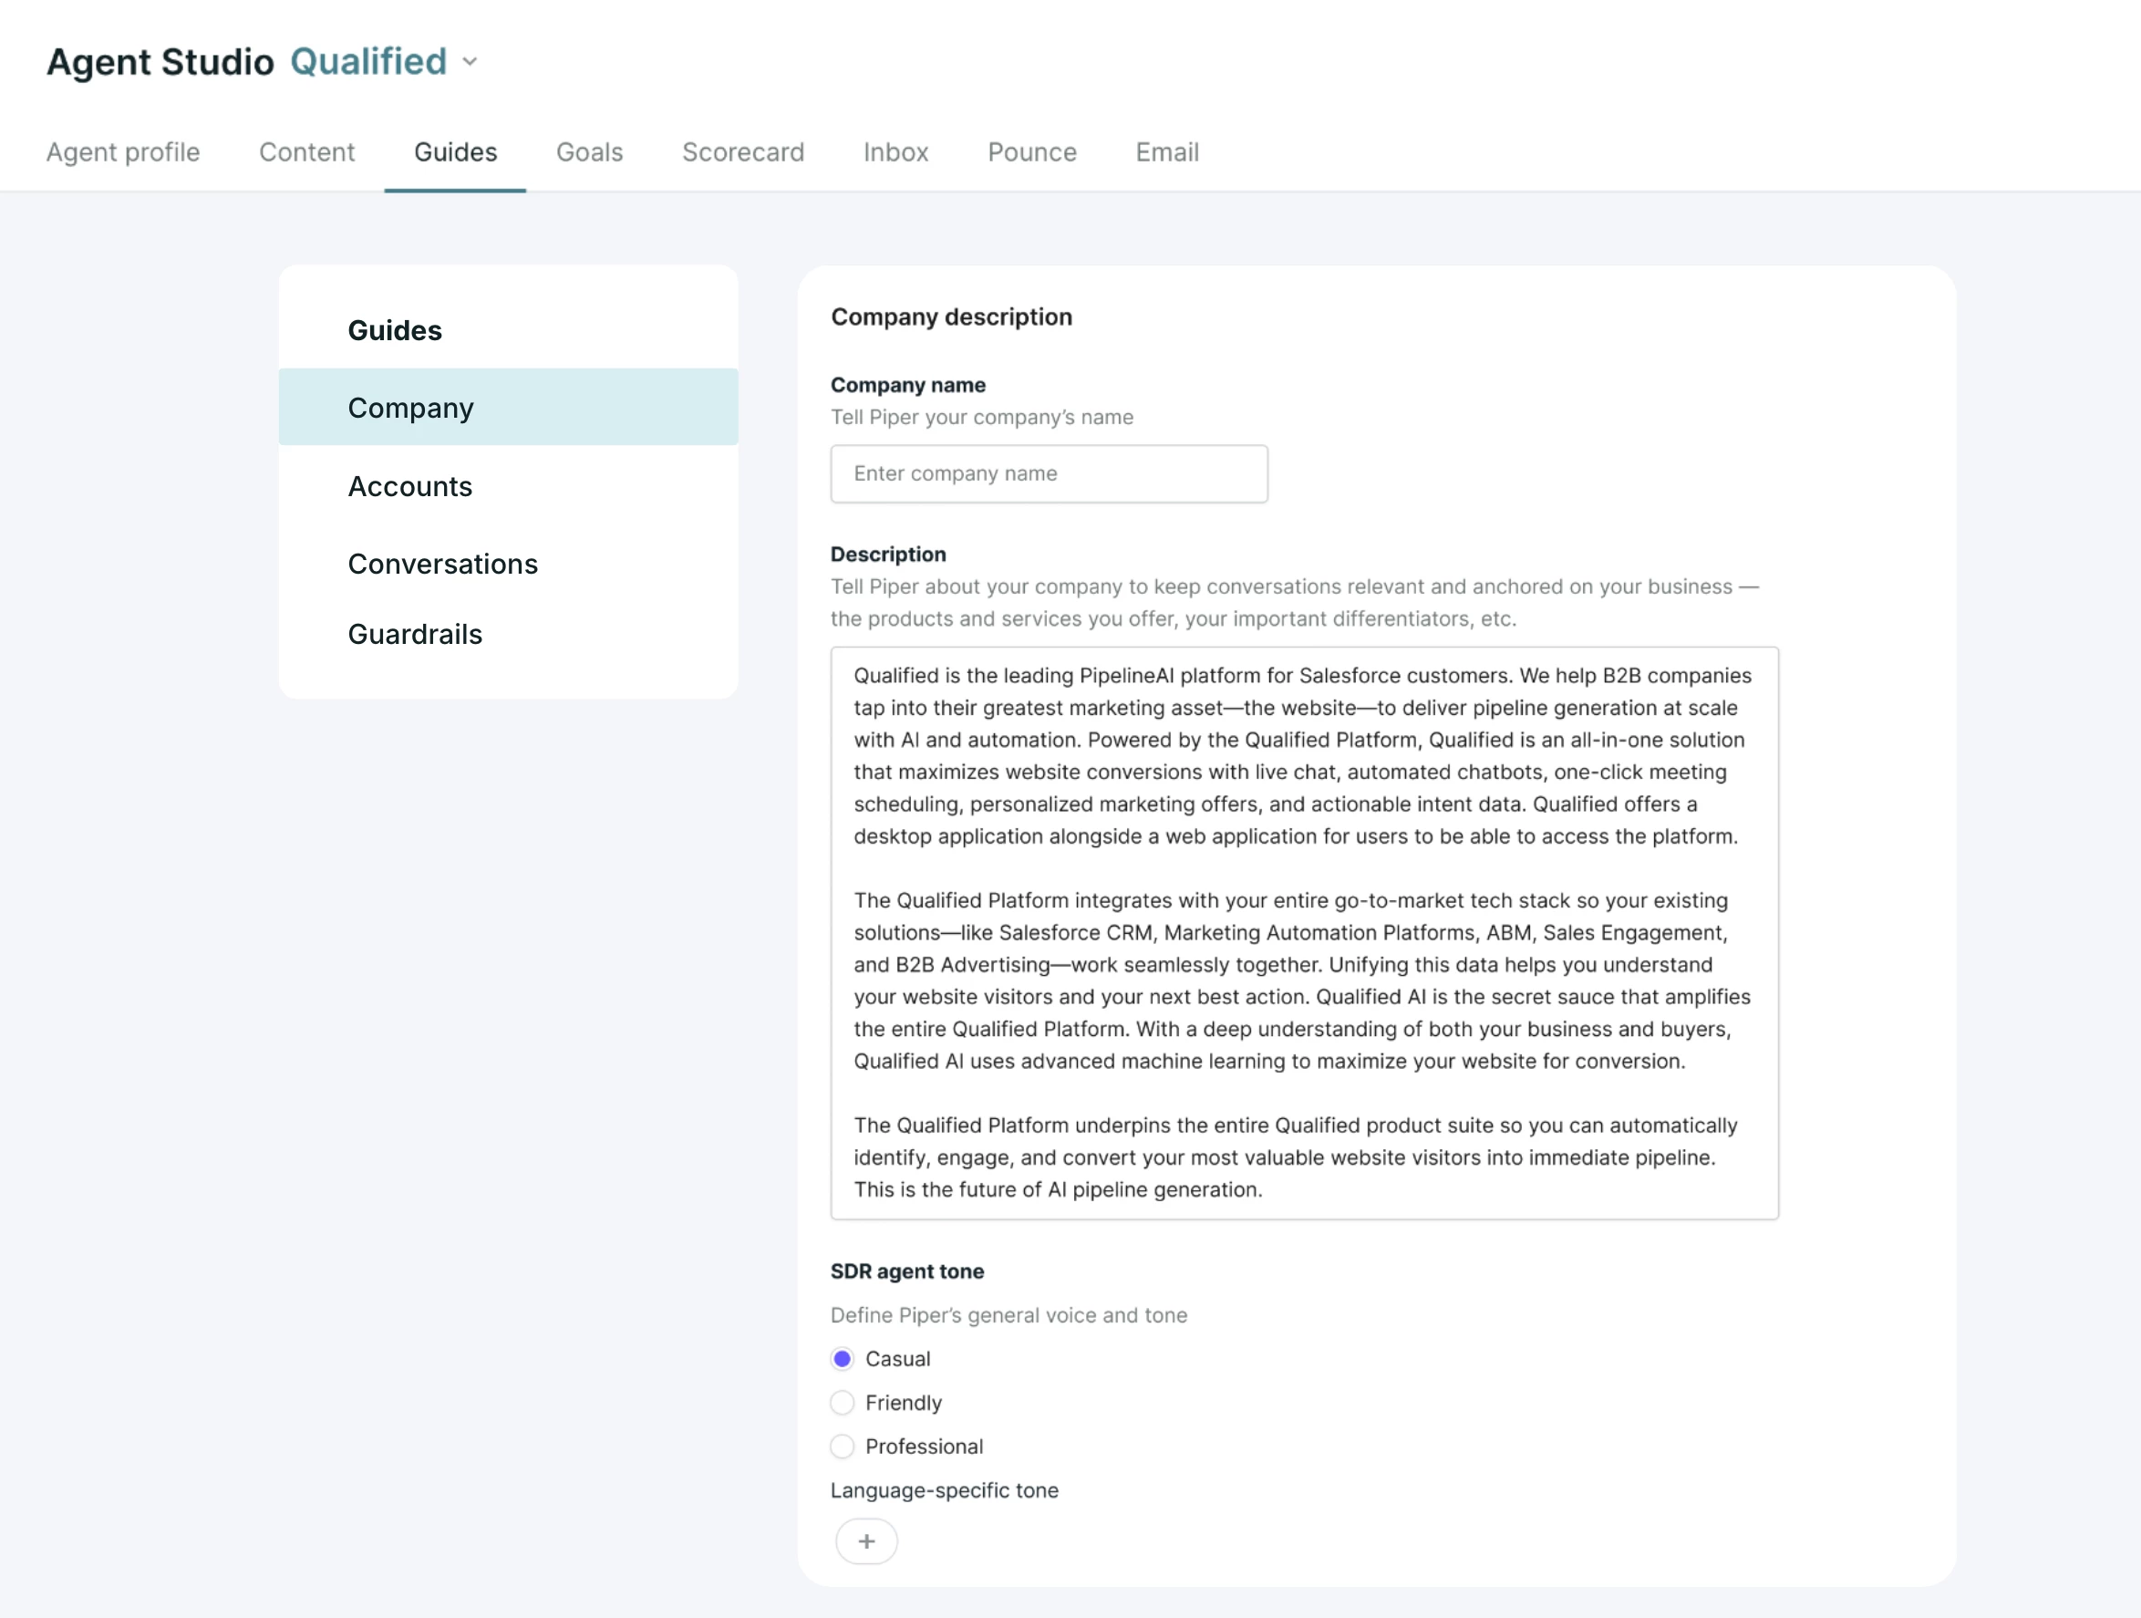Select the Professional tone radio button
Screen dimensions: 2141x1618
pyautogui.click(x=842, y=1446)
